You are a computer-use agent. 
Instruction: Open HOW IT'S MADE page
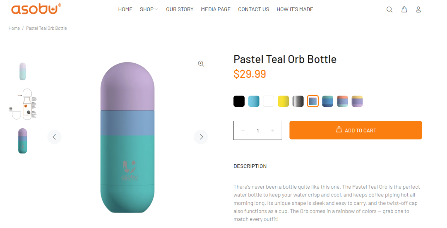[x=295, y=9]
